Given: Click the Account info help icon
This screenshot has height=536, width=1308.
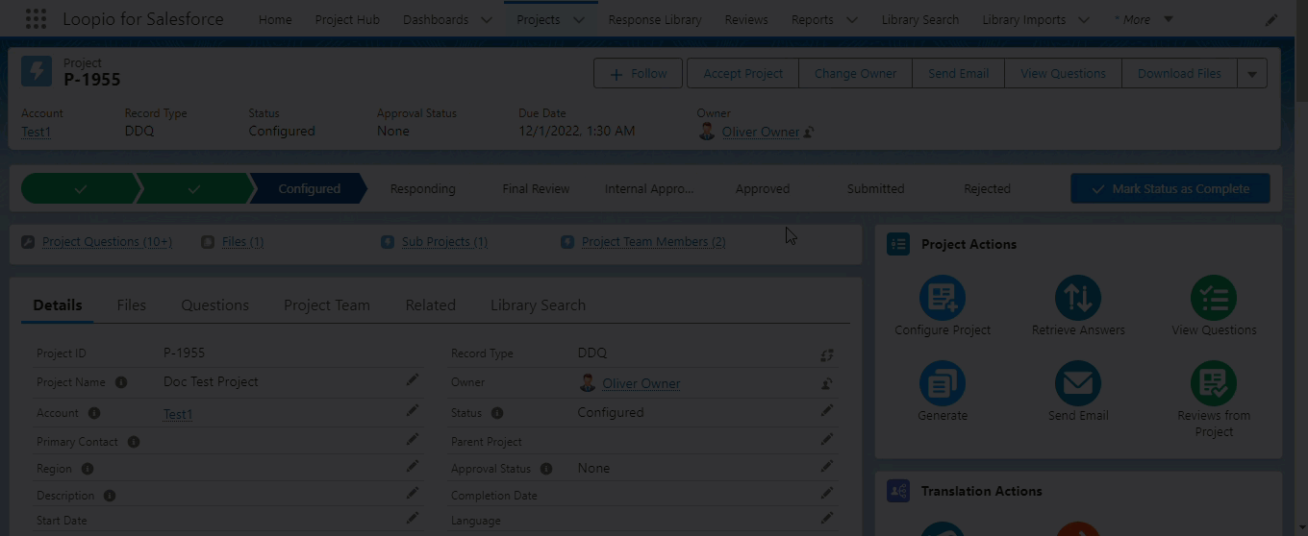Looking at the screenshot, I should click(94, 413).
